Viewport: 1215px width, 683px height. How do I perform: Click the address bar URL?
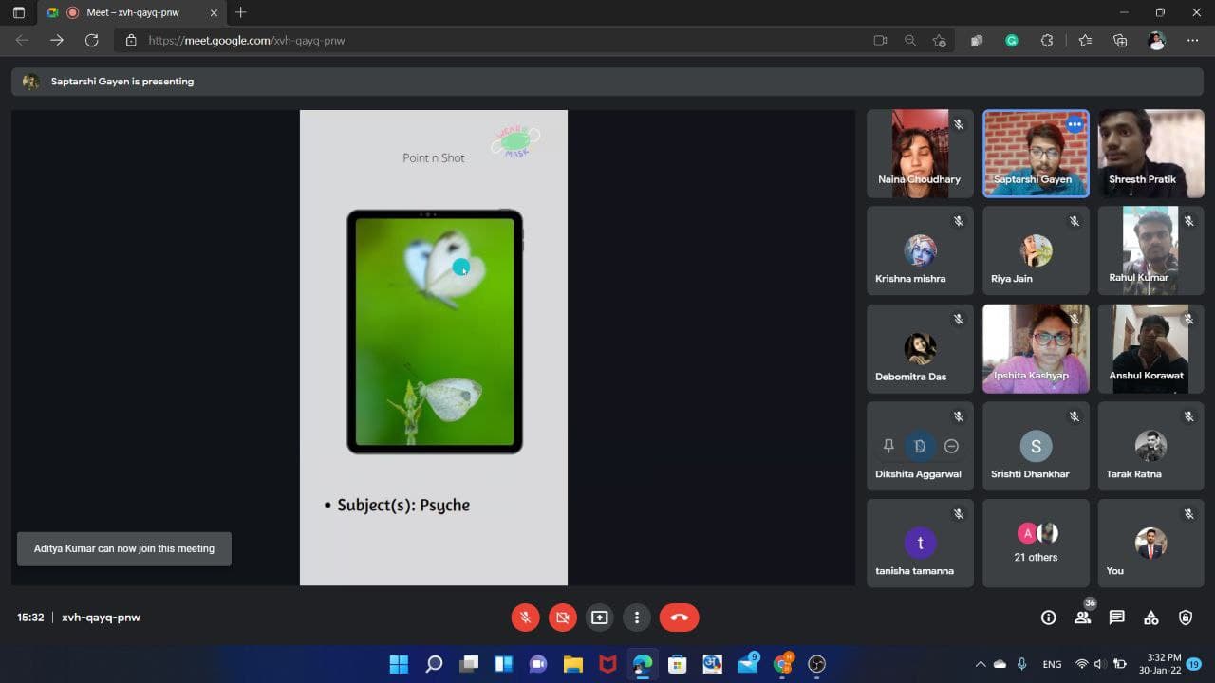pos(247,41)
